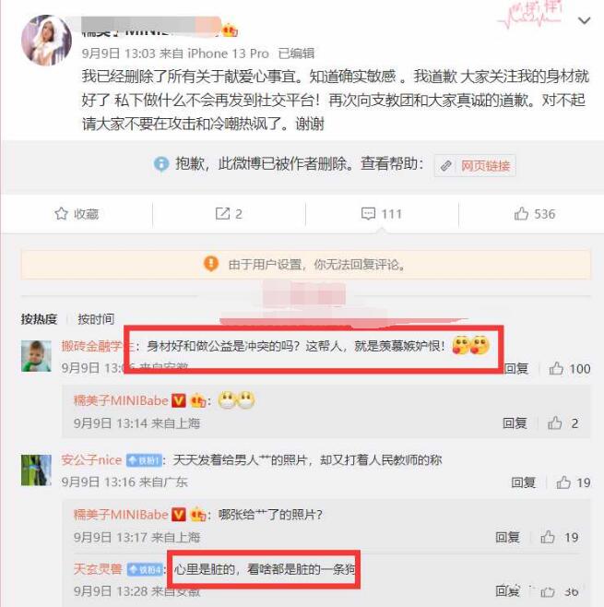Sort comments by 按热度
Viewport: 604px width, 607px height.
point(39,319)
